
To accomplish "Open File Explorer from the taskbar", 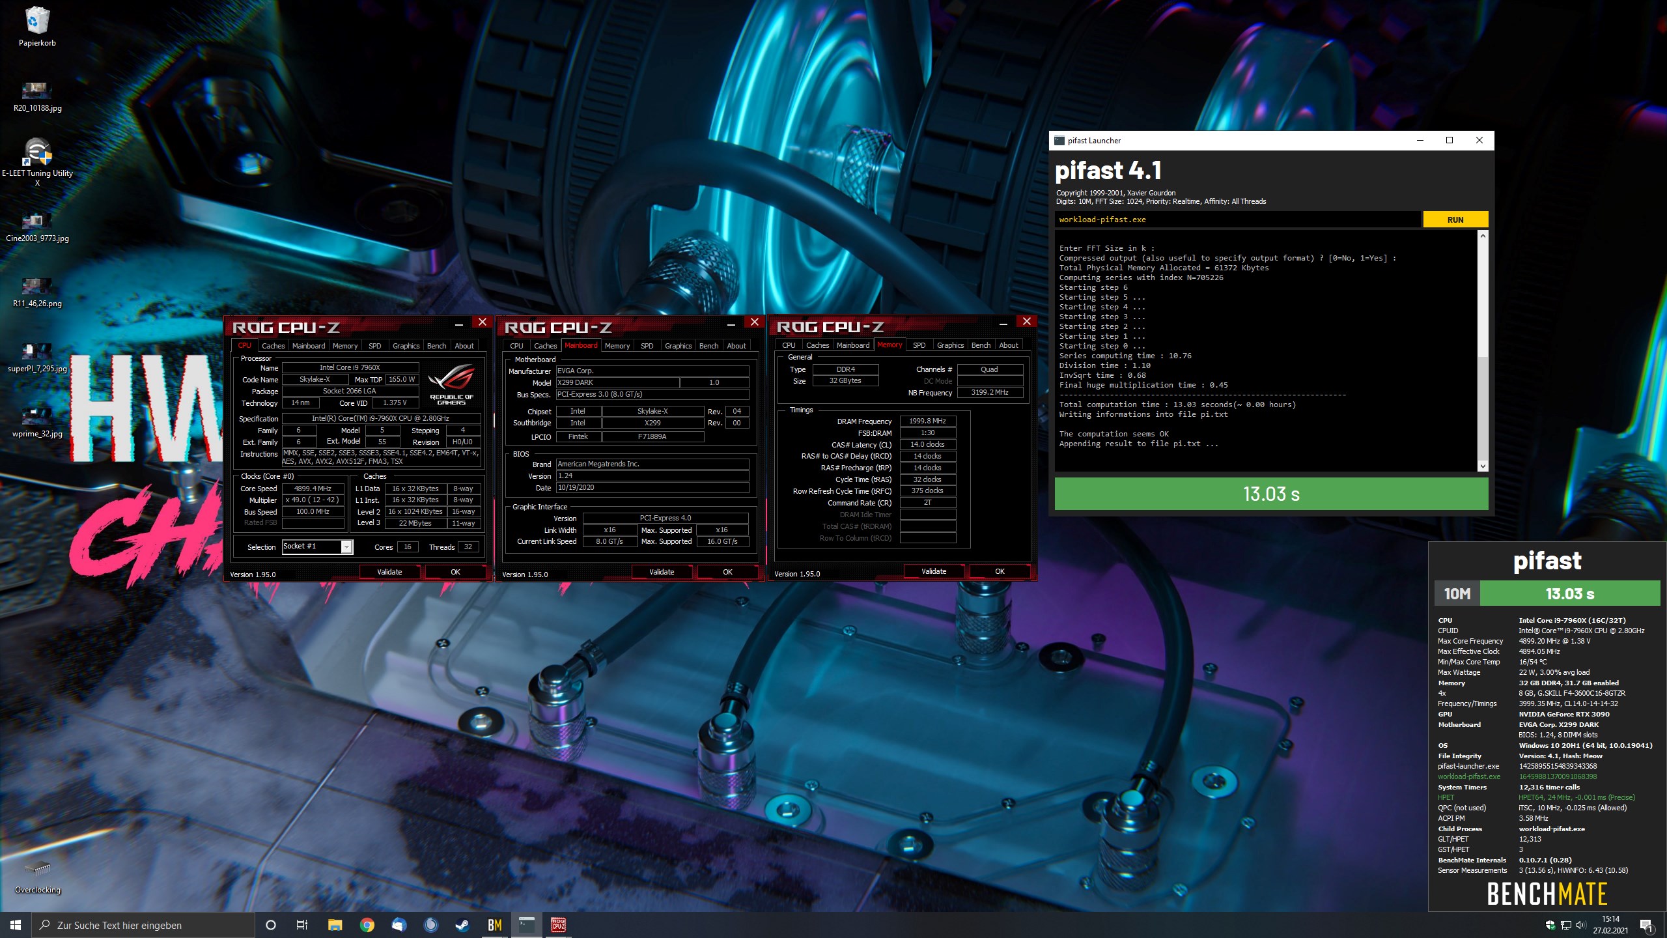I will pyautogui.click(x=335, y=925).
